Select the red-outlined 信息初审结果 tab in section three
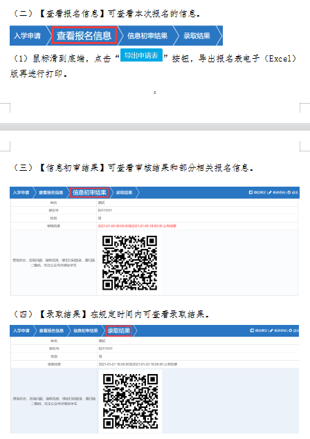 coord(89,192)
